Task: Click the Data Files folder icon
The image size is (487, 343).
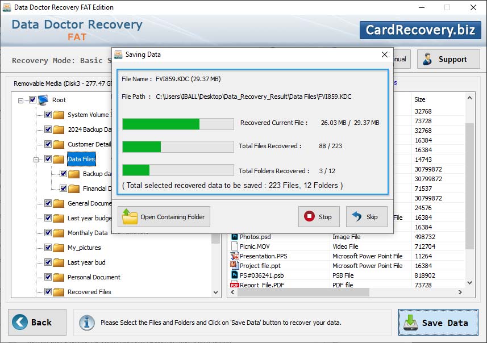Action: [59, 159]
